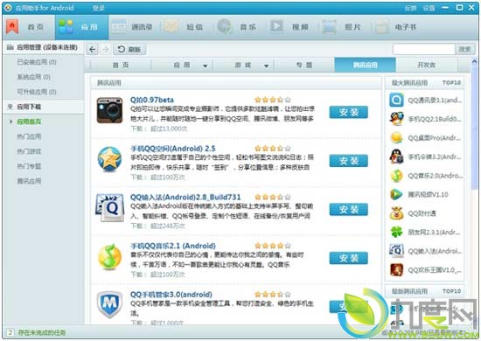Open the 视频 video play icon
Screen dimensions: 481x341
(x=276, y=27)
